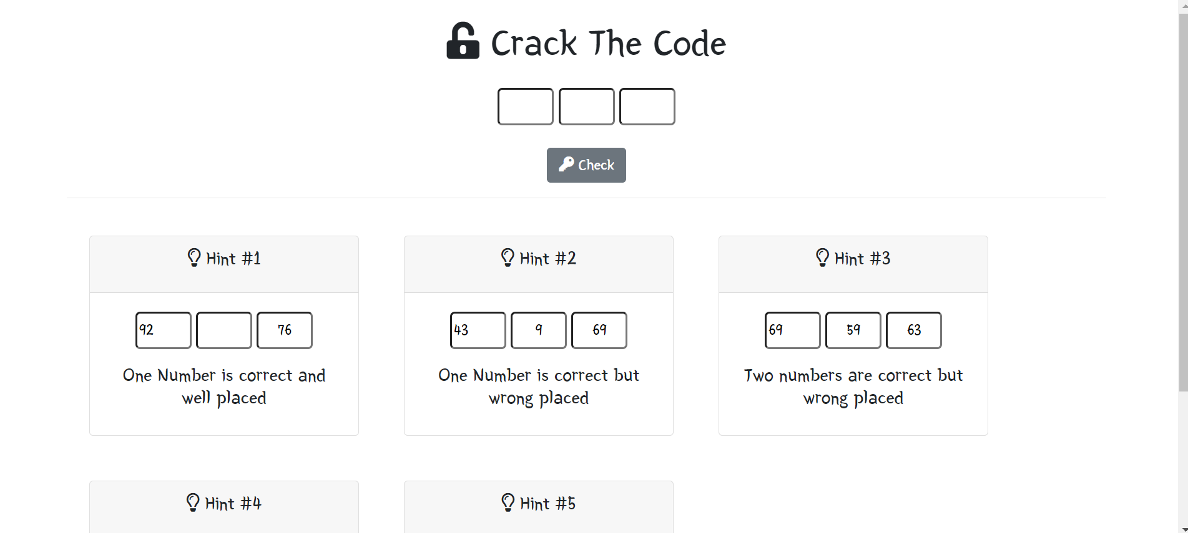This screenshot has height=533, width=1188.
Task: Click the open padlock icon beside the title
Action: pyautogui.click(x=463, y=43)
